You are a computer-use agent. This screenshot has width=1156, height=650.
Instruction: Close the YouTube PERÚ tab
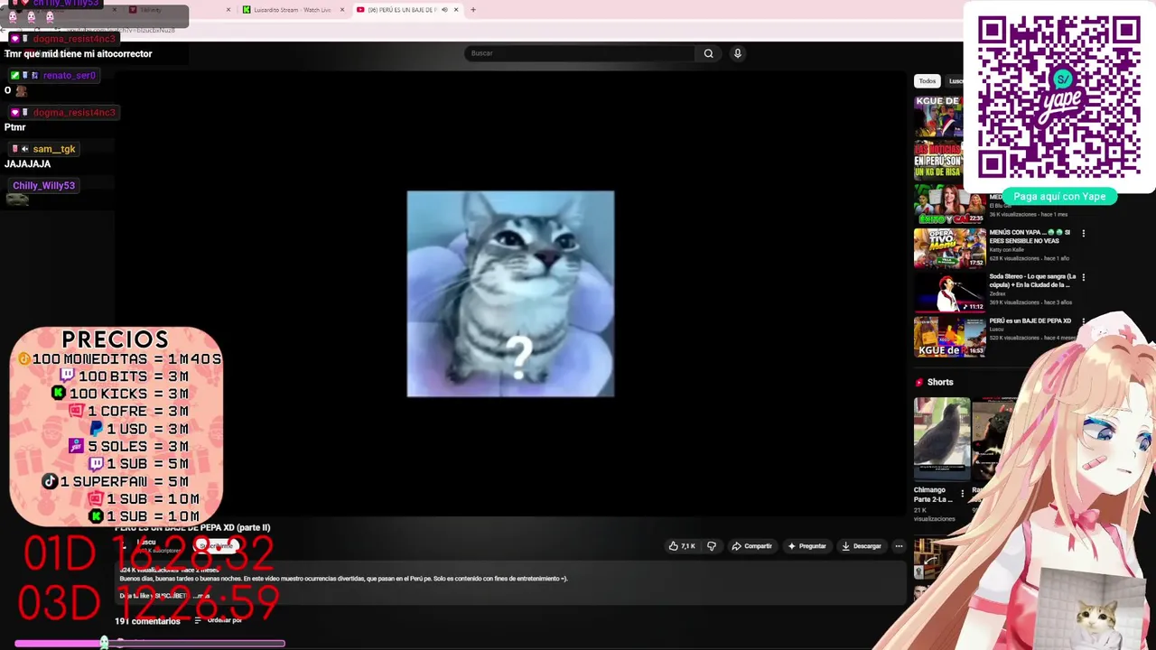coord(456,10)
